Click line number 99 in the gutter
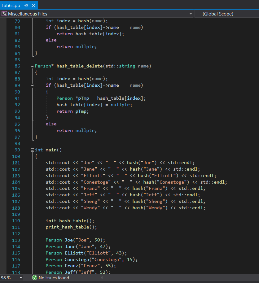 pos(17,150)
